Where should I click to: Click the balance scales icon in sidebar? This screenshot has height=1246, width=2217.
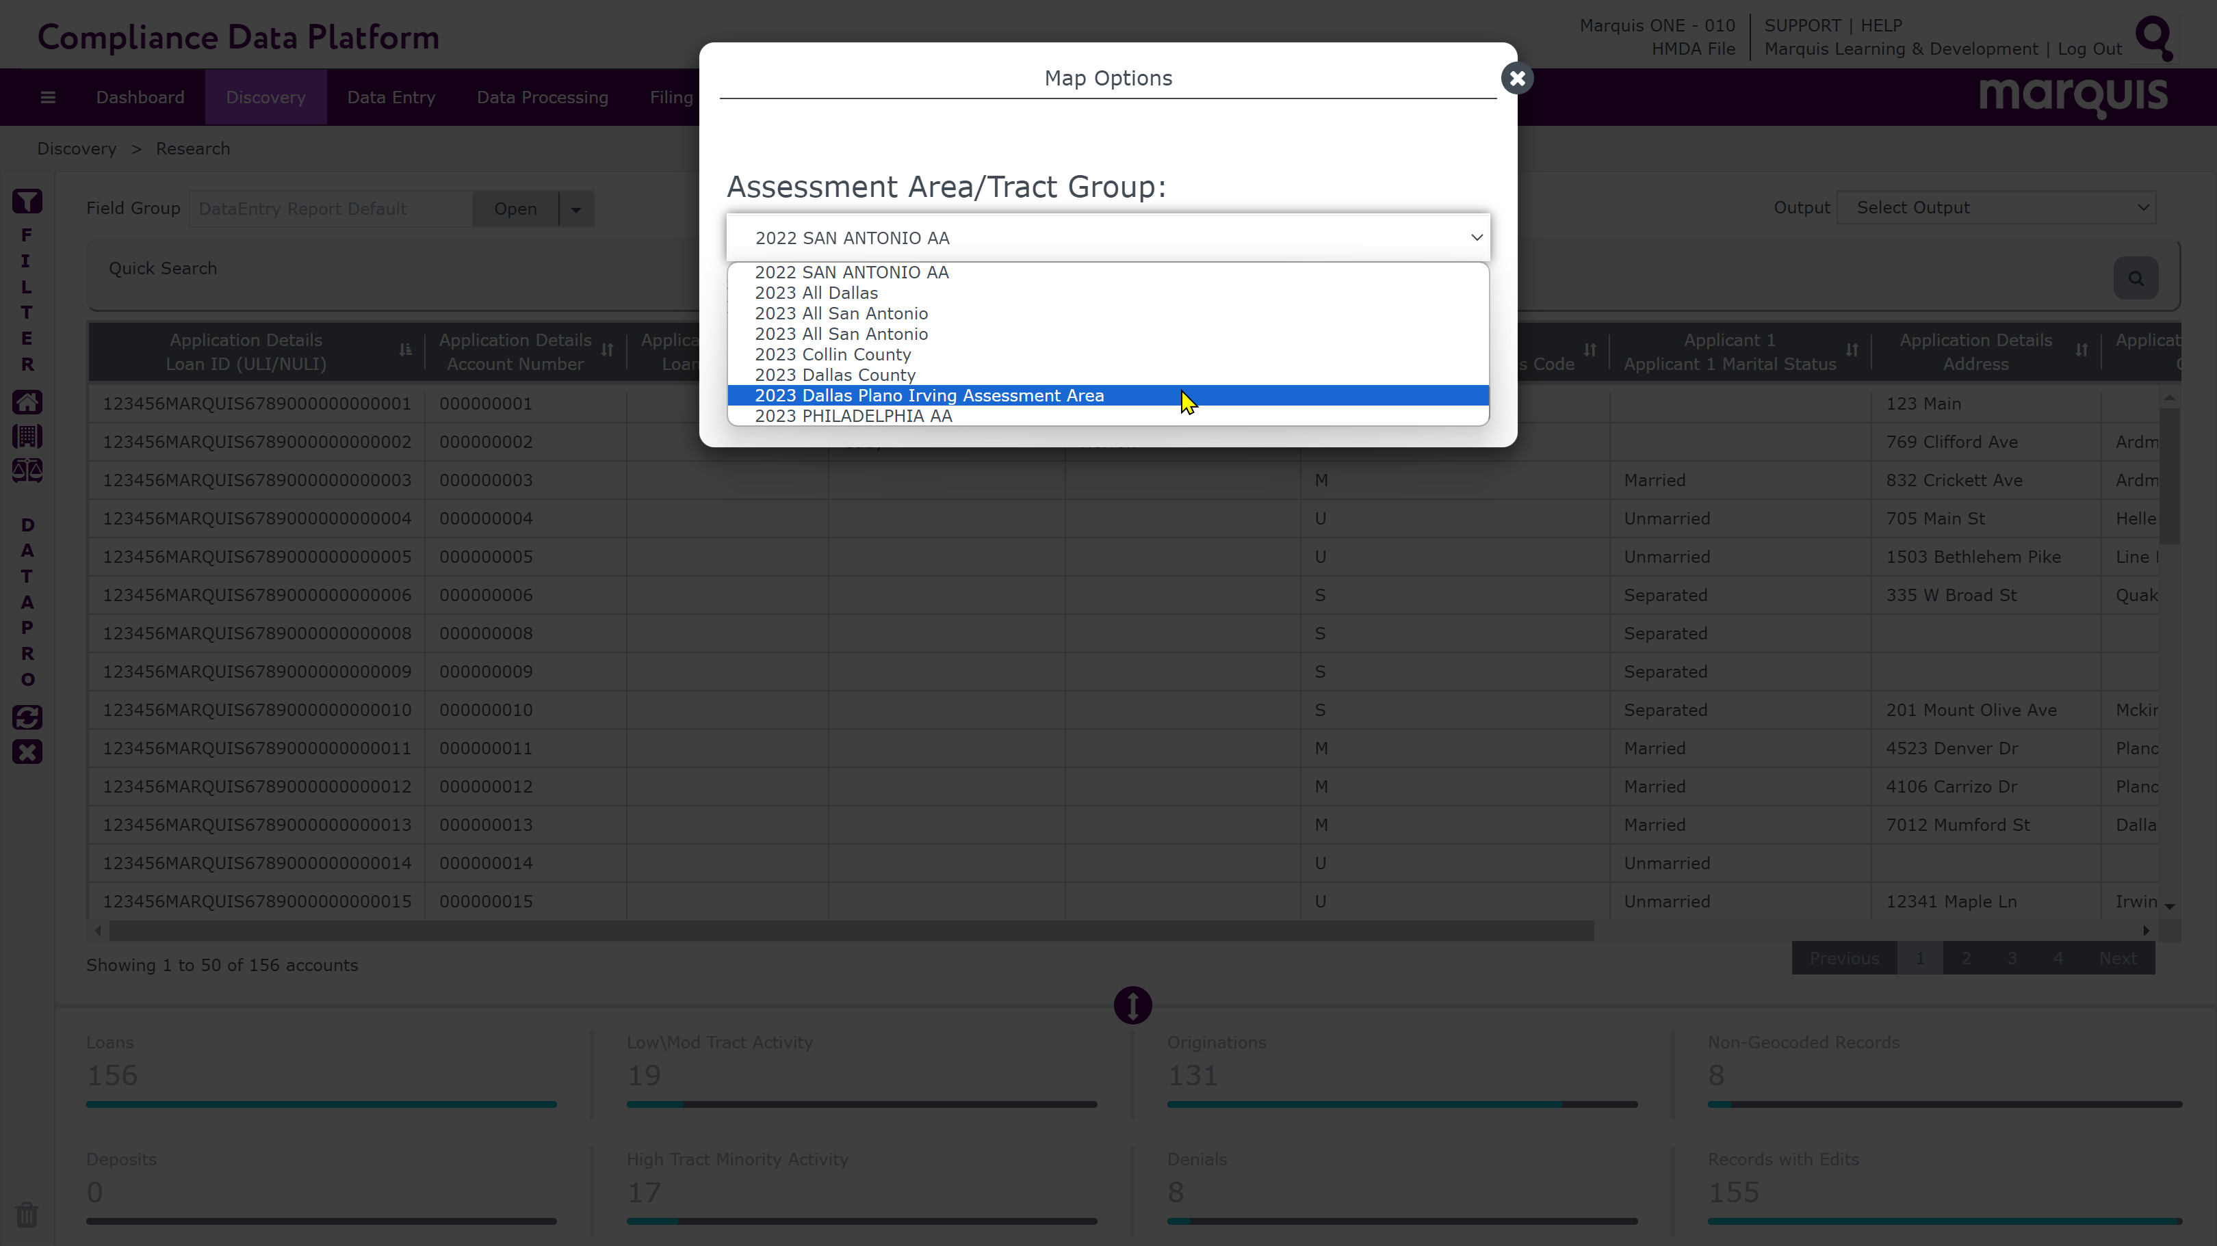pyautogui.click(x=27, y=470)
